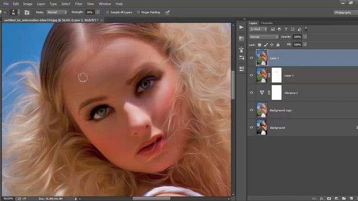
Task: Open the View menu
Action: pyautogui.click(x=91, y=4)
